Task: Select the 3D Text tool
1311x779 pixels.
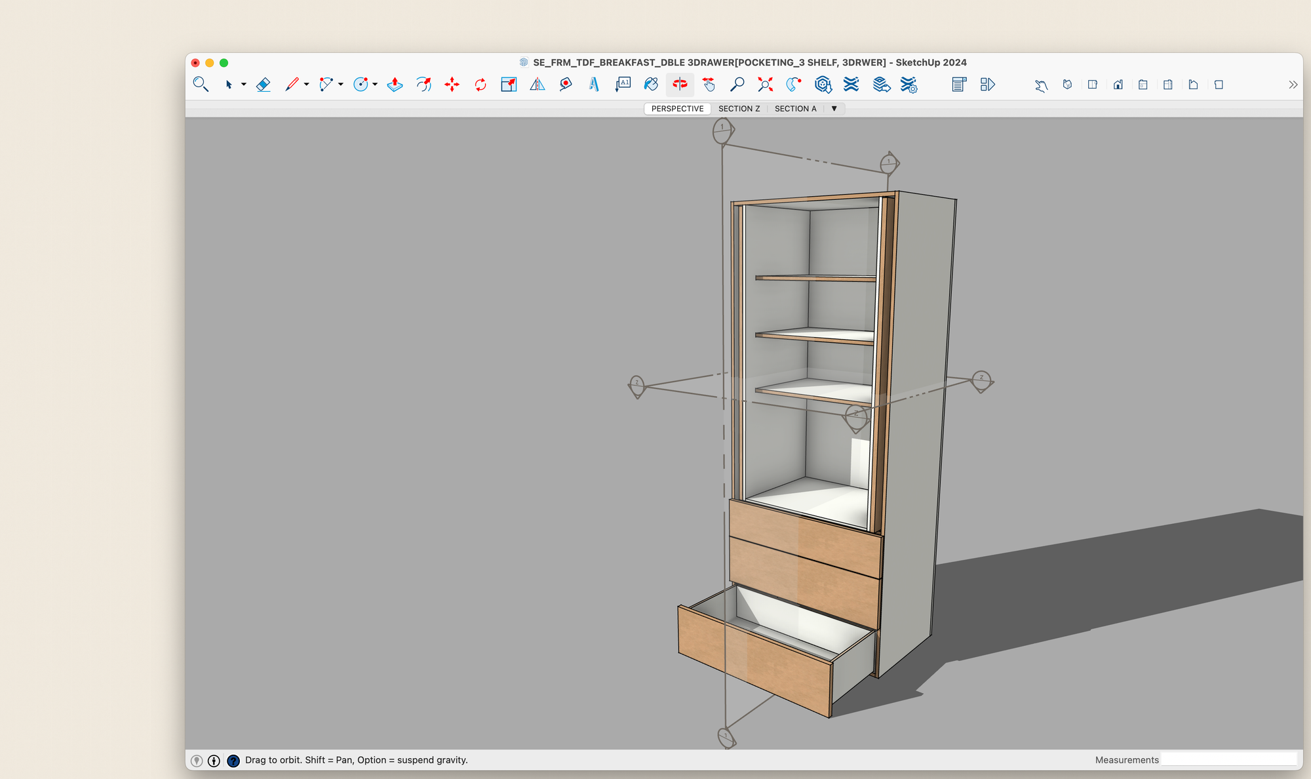Action: [x=594, y=85]
